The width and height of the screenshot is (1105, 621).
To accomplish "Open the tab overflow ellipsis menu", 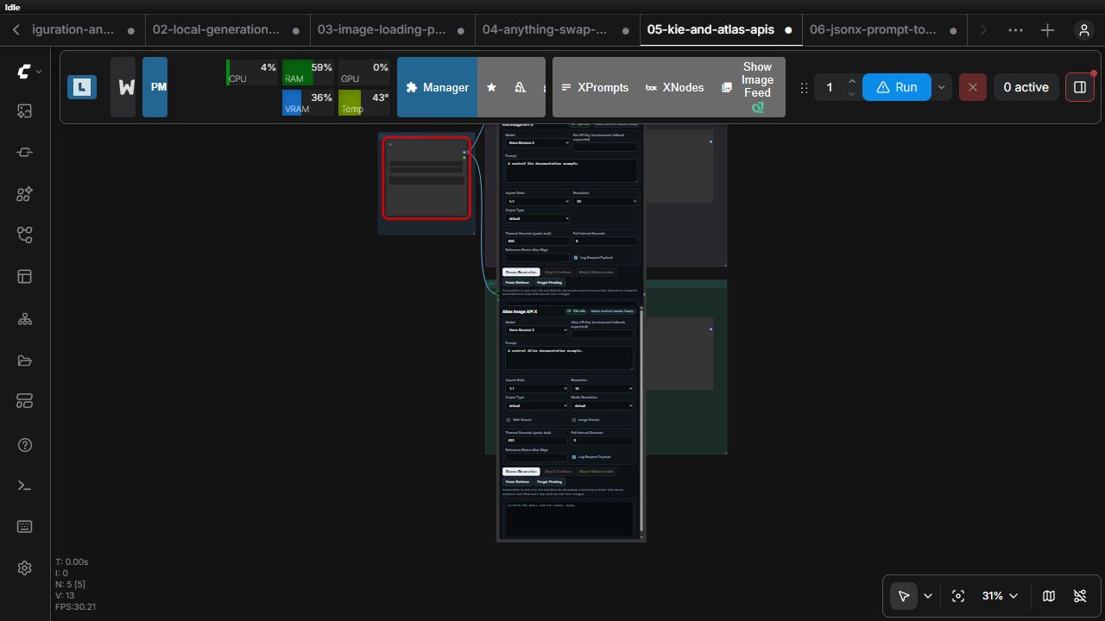I will [1015, 30].
